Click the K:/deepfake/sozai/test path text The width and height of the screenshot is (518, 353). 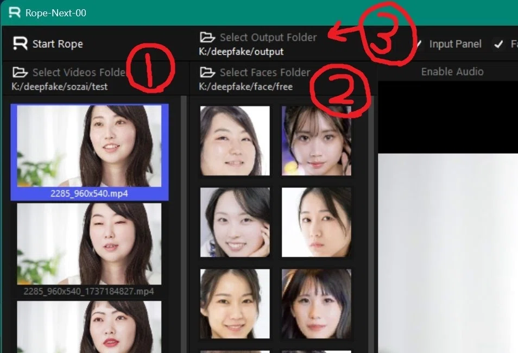60,86
